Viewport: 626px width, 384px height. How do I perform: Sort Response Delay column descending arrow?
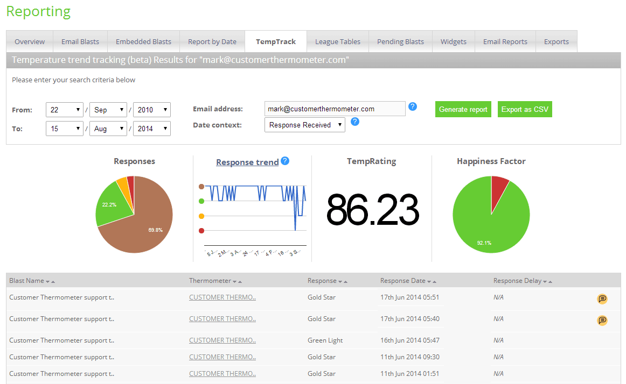pyautogui.click(x=545, y=281)
